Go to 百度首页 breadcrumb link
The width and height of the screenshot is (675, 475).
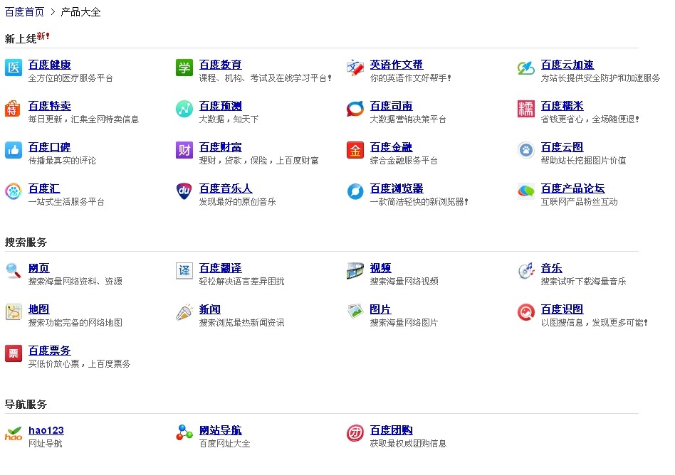tap(24, 12)
